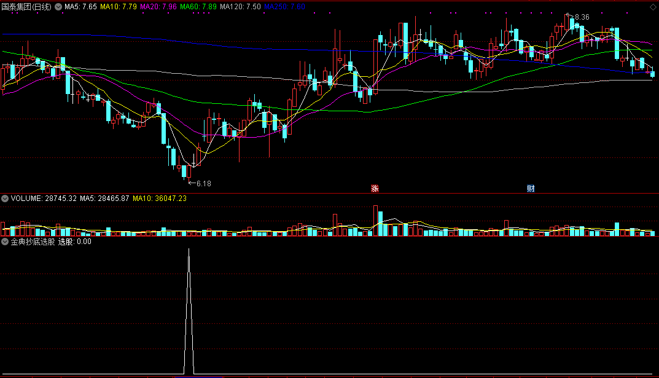Viewport: 659px width, 378px height.
Task: Select the MA20: 7.96 label
Action: (158, 7)
